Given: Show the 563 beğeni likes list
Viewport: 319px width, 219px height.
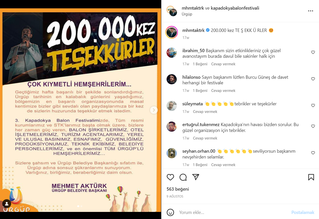Looking at the screenshot, I should pyautogui.click(x=178, y=189).
